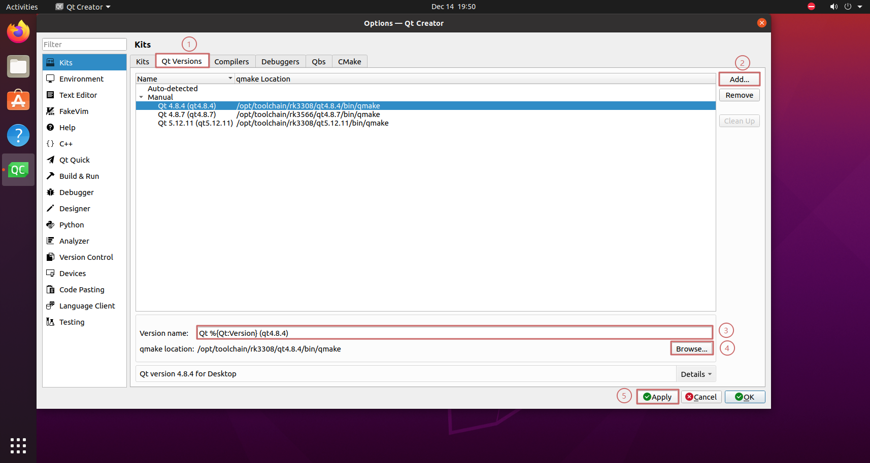Launch Firefox from the Ubuntu dock

click(x=18, y=32)
